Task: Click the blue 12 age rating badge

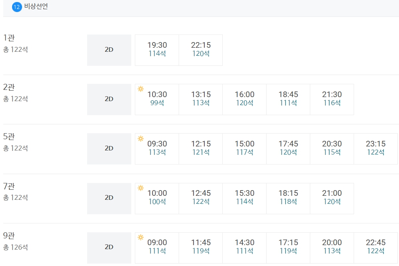Action: click(x=17, y=7)
